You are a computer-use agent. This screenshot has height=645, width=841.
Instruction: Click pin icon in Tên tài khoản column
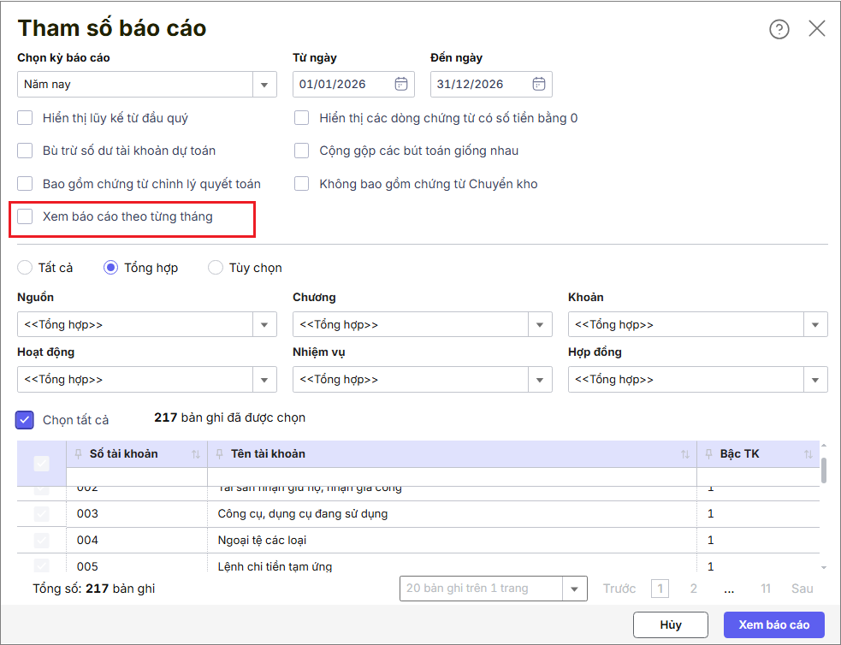[x=219, y=454]
